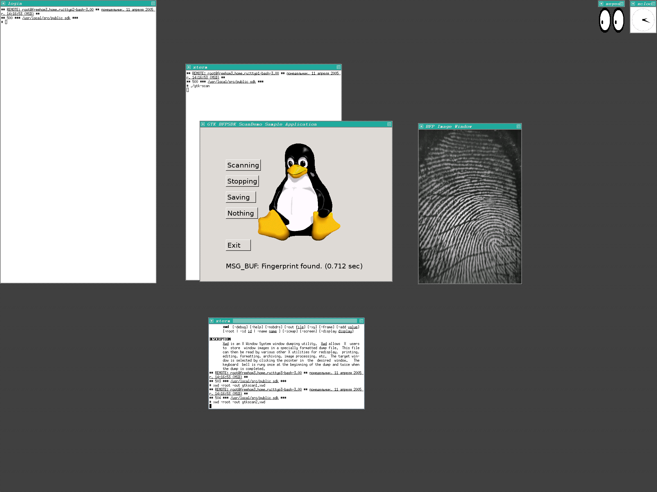This screenshot has width=657, height=492.
Task: Click resize icon of bottom xwd xterm
Action: pyautogui.click(x=361, y=321)
